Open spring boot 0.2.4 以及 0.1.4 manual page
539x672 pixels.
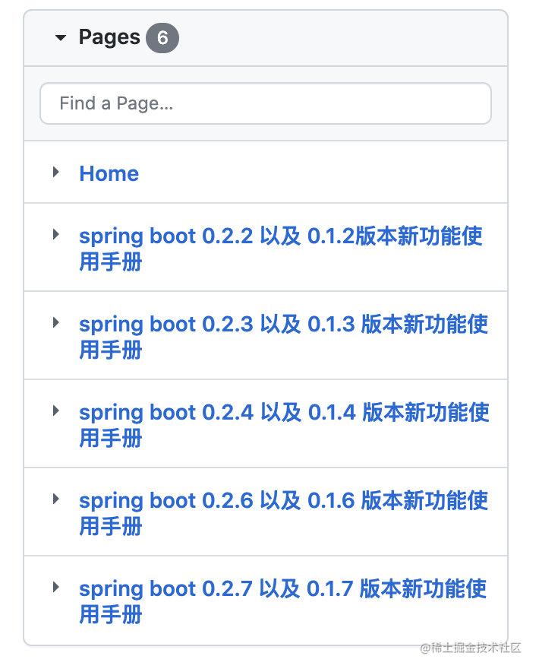[284, 425]
